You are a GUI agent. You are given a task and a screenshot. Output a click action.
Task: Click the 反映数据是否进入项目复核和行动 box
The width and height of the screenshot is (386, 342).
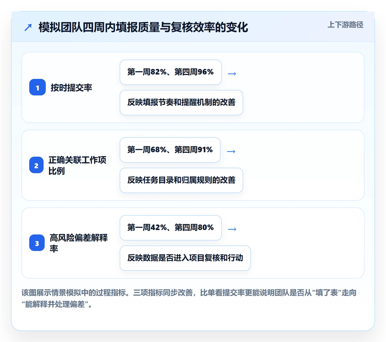(x=185, y=258)
